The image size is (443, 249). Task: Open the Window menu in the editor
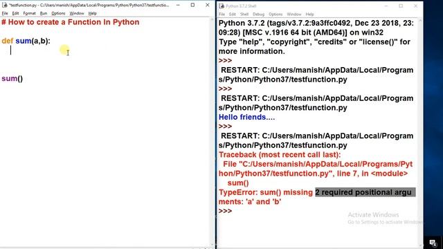click(x=77, y=13)
